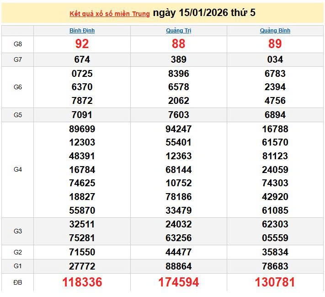Select the G6 row label

click(18, 87)
